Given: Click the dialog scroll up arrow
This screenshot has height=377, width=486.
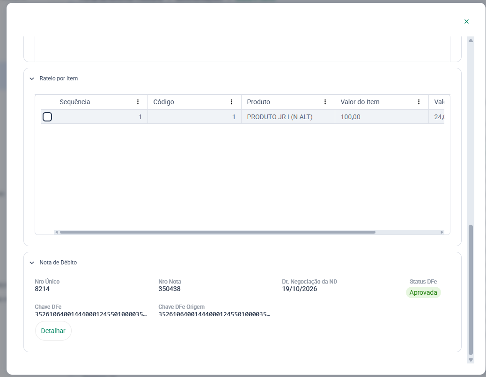Looking at the screenshot, I should (471, 41).
